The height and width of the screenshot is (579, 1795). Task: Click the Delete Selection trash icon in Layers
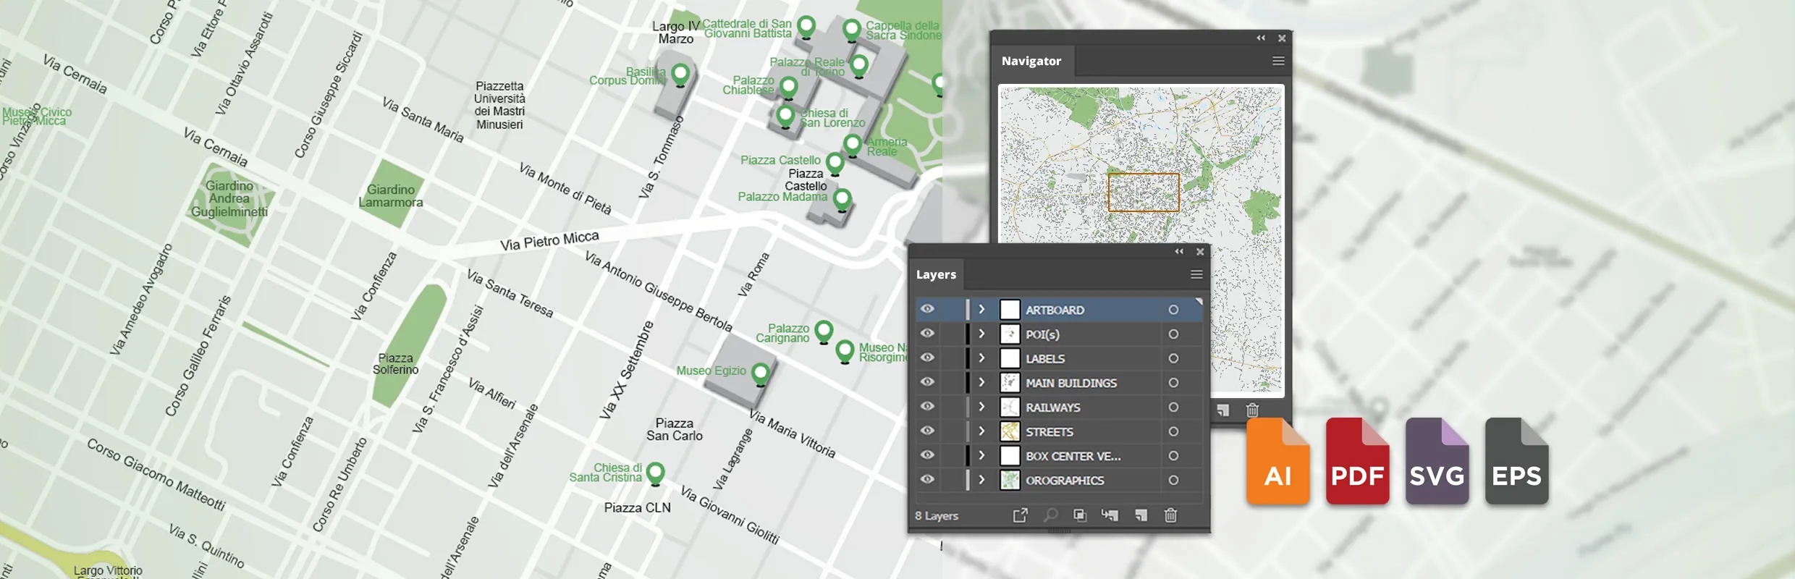point(1170,515)
